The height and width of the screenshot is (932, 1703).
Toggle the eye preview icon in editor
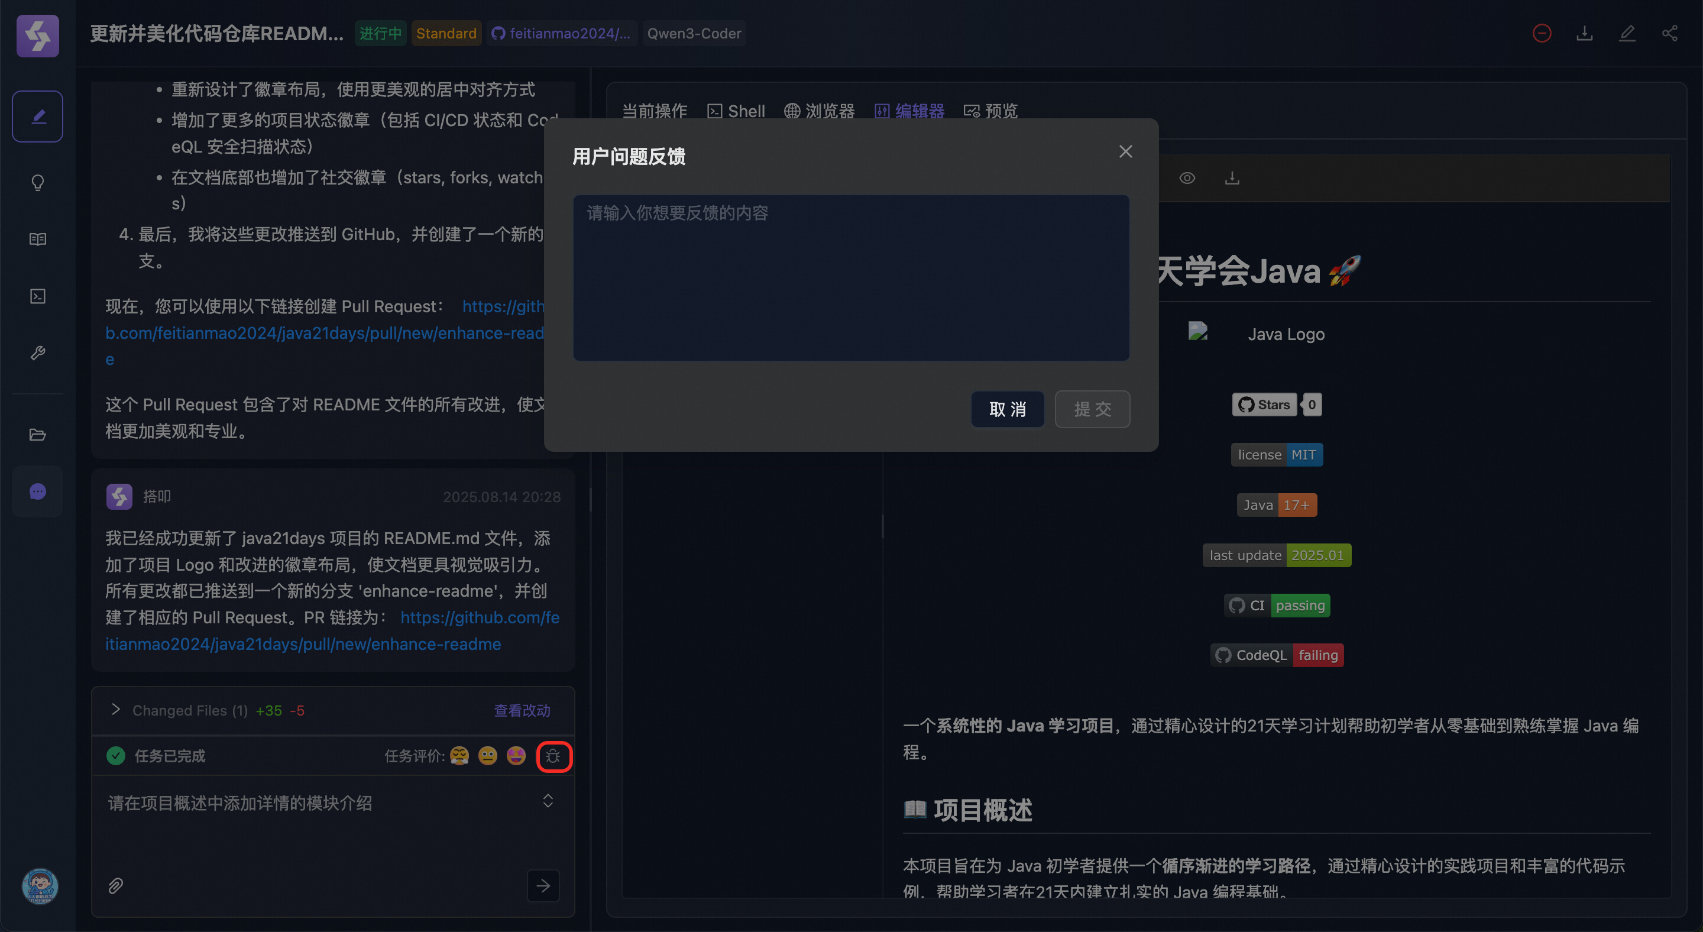(x=1187, y=179)
